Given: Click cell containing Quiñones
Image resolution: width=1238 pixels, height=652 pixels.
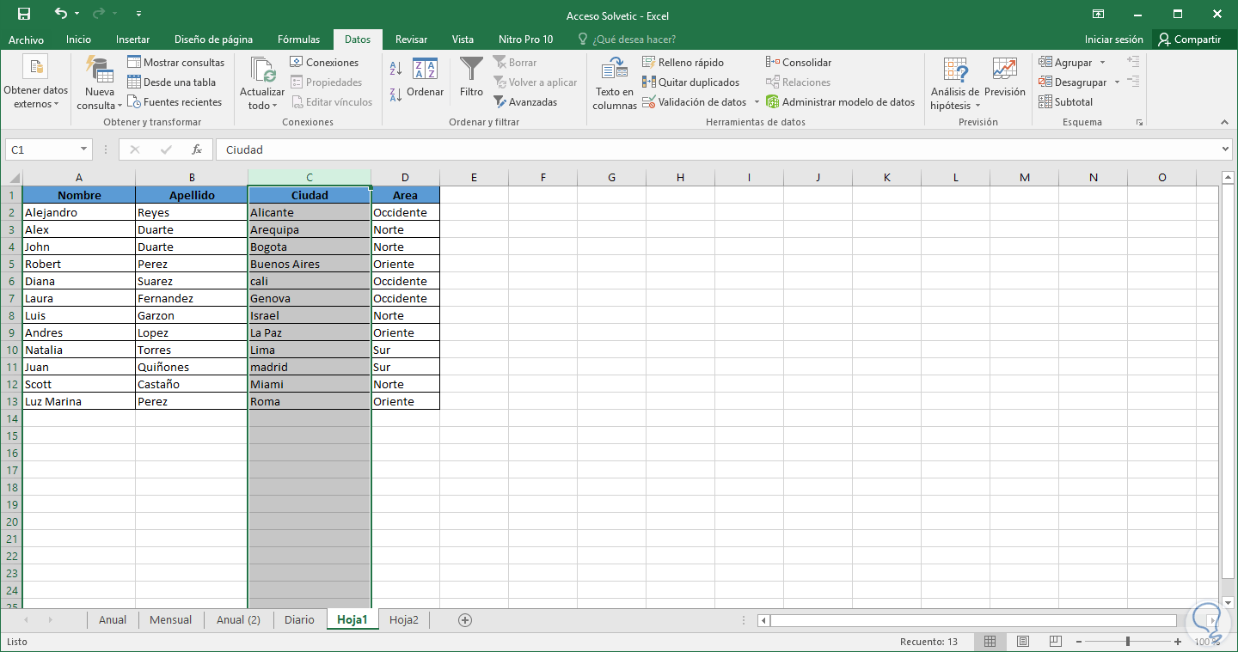Looking at the screenshot, I should [x=192, y=367].
